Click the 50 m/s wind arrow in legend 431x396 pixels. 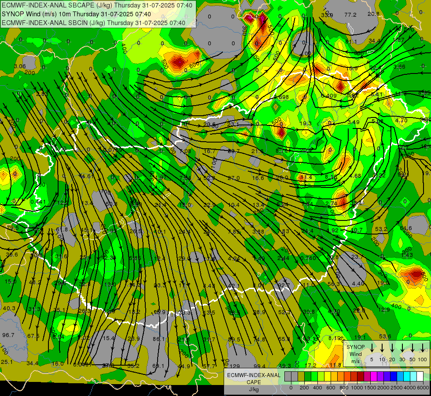pyautogui.click(x=413, y=348)
